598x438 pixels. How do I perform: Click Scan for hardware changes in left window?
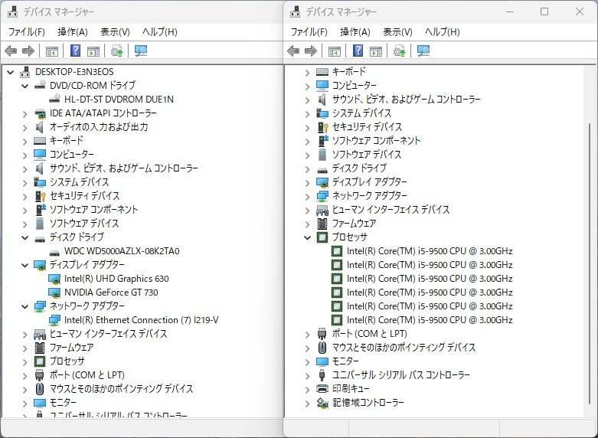[141, 51]
